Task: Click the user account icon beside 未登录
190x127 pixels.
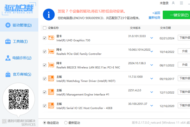Action: [173, 3]
